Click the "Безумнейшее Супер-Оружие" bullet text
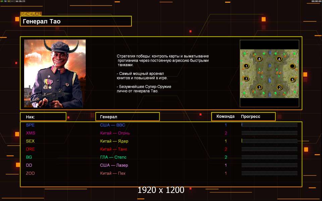This screenshot has width=322, height=201. coord(144,89)
